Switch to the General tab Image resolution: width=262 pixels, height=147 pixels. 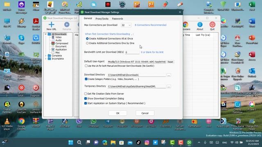point(88,18)
